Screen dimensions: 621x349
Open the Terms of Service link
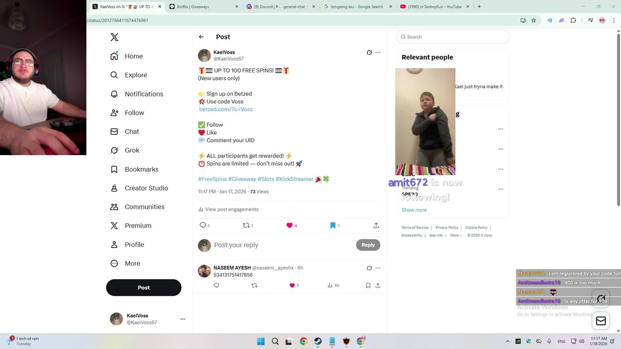coord(415,227)
